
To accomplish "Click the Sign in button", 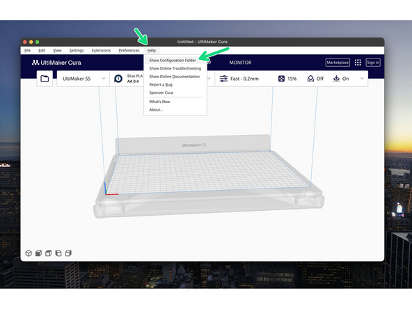I will 373,63.
